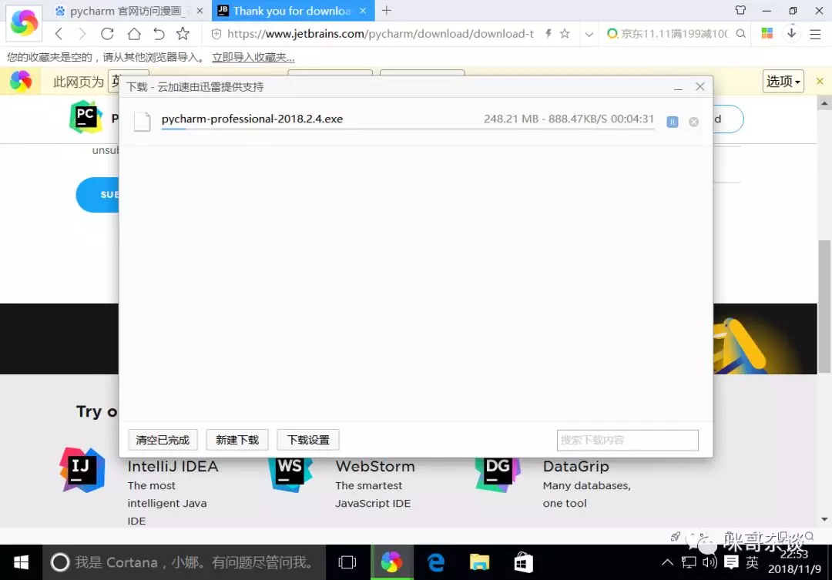
Task: Click the 英 input language indicator
Action: click(752, 562)
